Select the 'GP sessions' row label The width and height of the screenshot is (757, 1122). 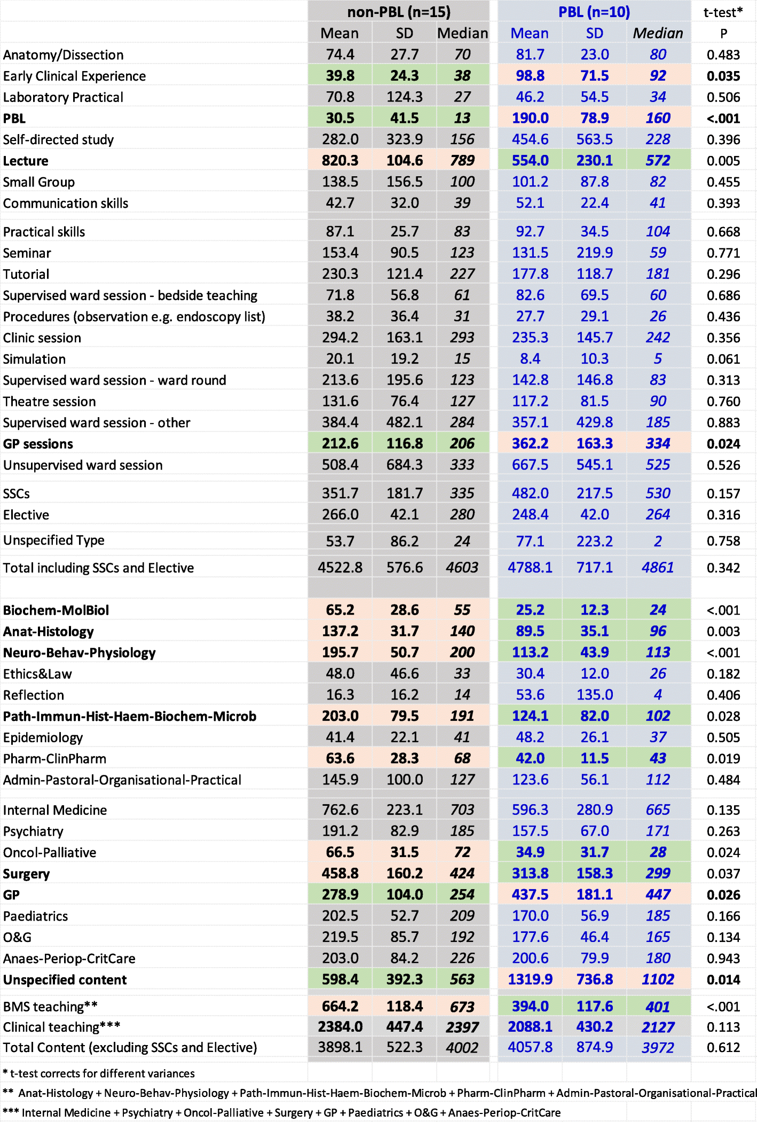tap(38, 444)
